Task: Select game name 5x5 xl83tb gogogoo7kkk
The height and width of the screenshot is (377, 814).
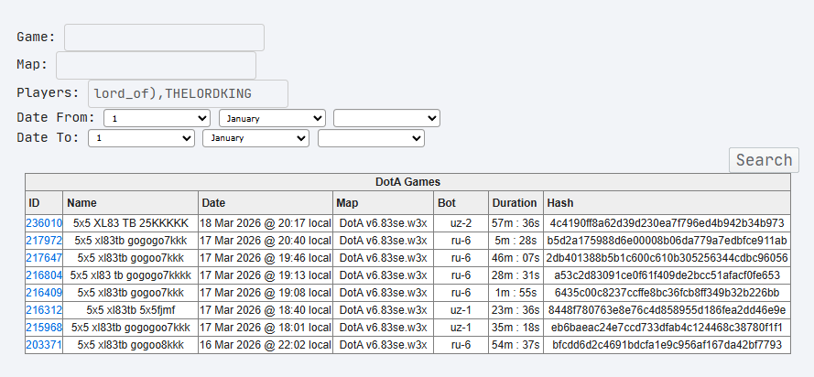Action: tap(130, 329)
